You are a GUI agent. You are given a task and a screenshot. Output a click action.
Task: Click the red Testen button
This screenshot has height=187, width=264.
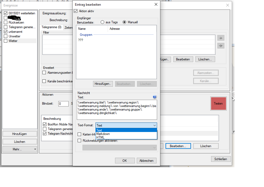coord(218,104)
